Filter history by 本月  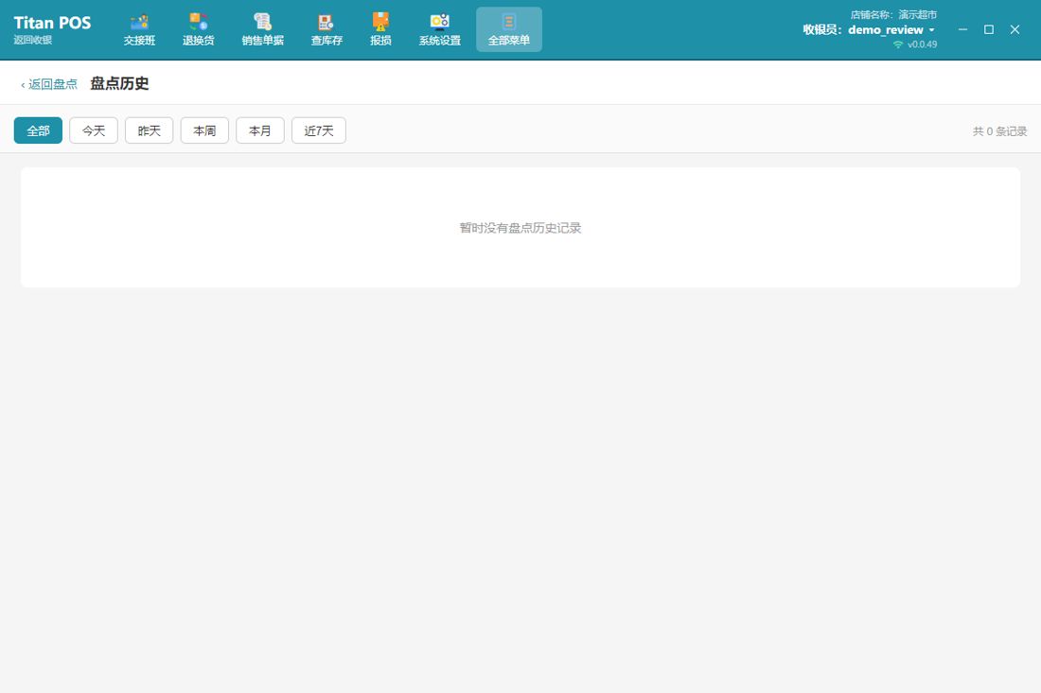click(260, 130)
